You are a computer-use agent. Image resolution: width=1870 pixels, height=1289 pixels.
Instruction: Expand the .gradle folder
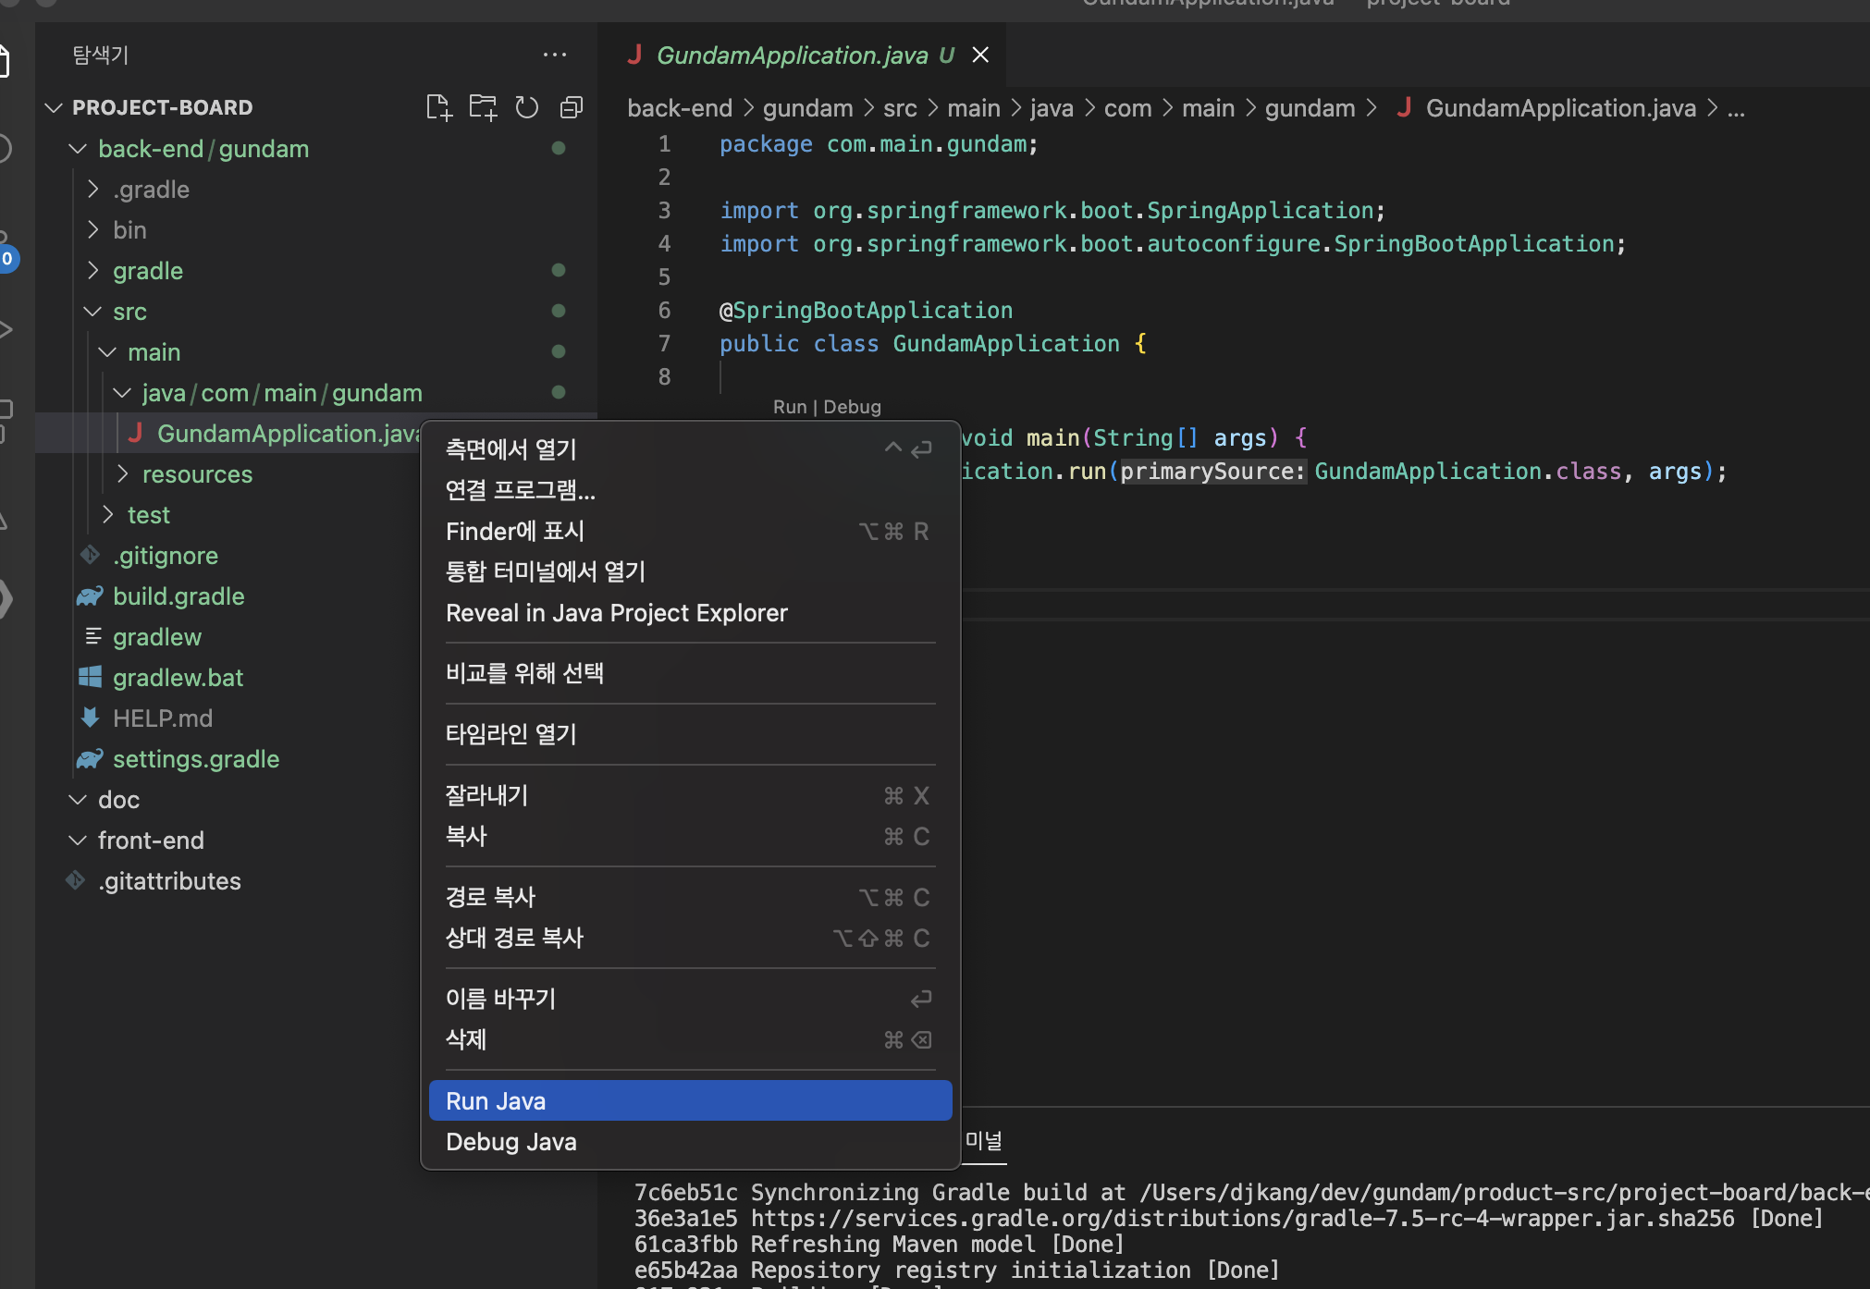click(151, 190)
